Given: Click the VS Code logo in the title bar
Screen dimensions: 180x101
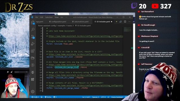Looking at the screenshot, I should pyautogui.click(x=32, y=17).
